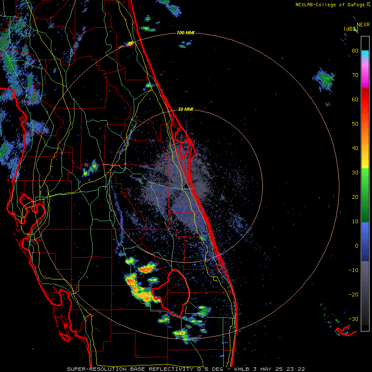Click the magenta 70 dBZ color bar segment
This screenshot has width=372, height=372.
point(365,78)
